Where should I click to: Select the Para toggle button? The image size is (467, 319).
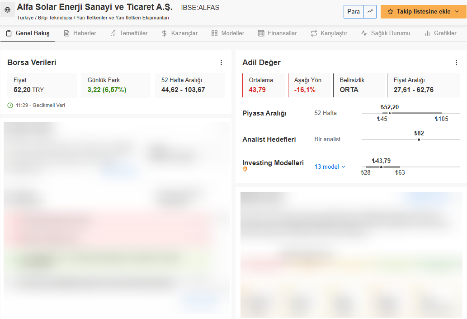pyautogui.click(x=354, y=12)
